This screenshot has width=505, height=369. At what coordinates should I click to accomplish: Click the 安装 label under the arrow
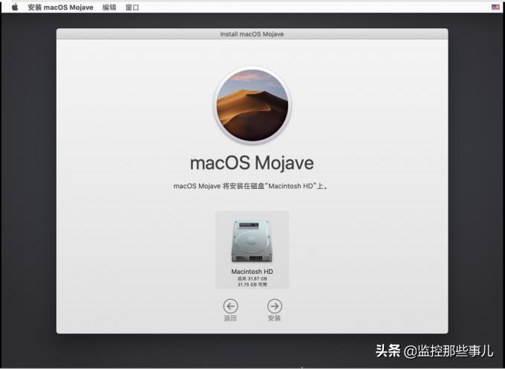[274, 318]
